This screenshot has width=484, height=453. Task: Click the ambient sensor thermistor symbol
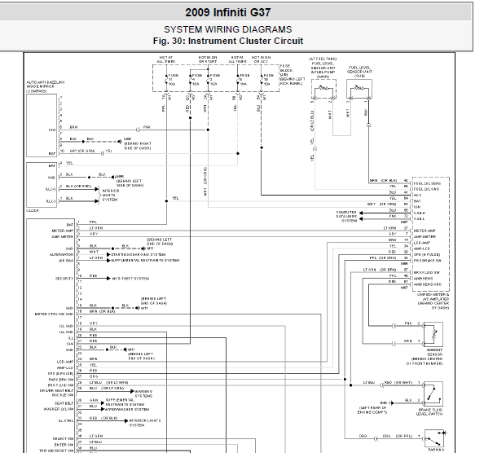tap(433, 335)
